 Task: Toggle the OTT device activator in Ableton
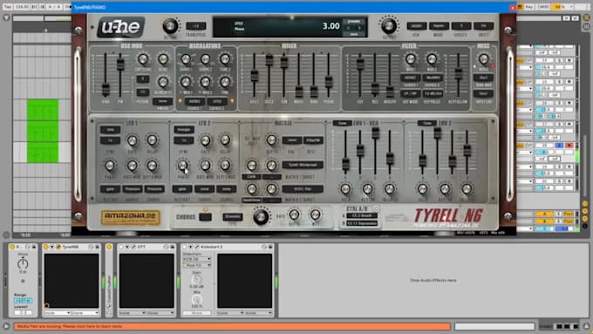point(121,247)
